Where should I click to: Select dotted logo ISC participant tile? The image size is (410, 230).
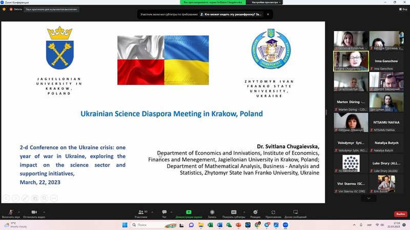[x=351, y=164]
